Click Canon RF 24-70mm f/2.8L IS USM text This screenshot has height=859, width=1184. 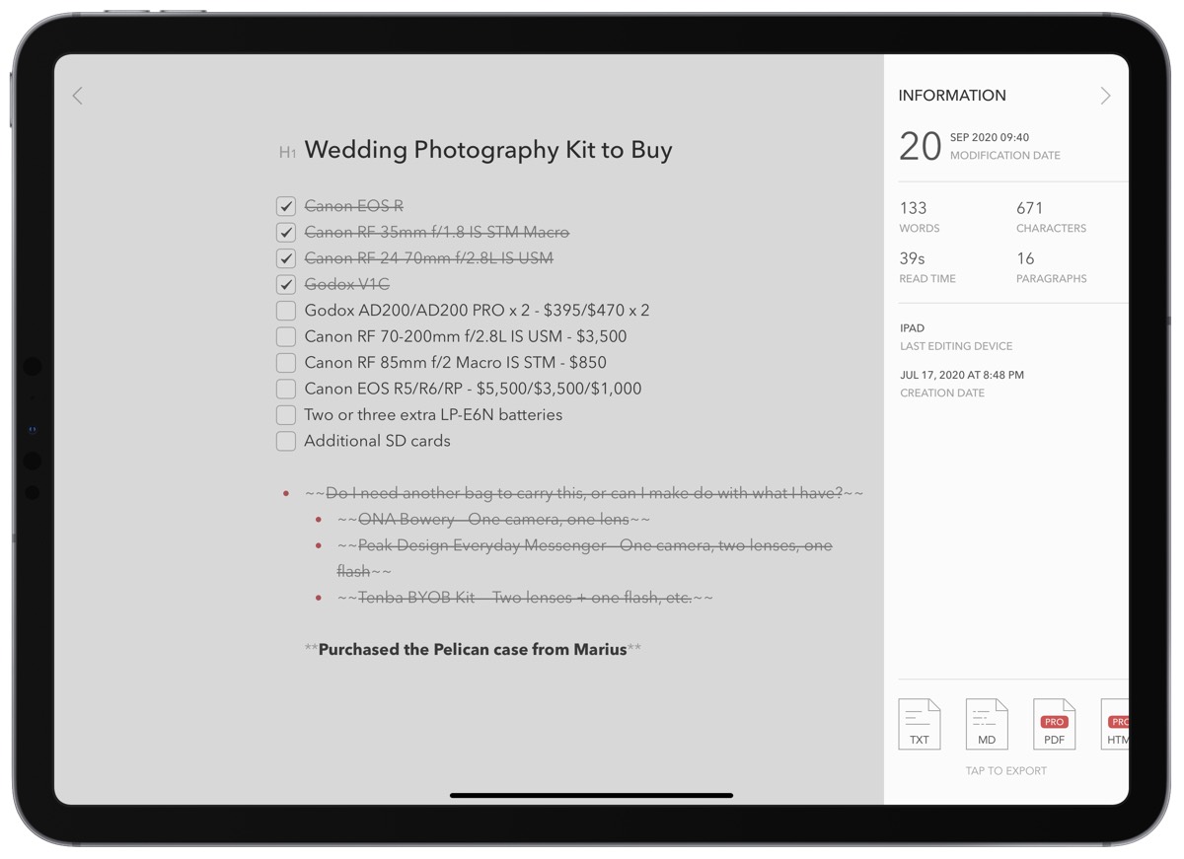tap(429, 258)
